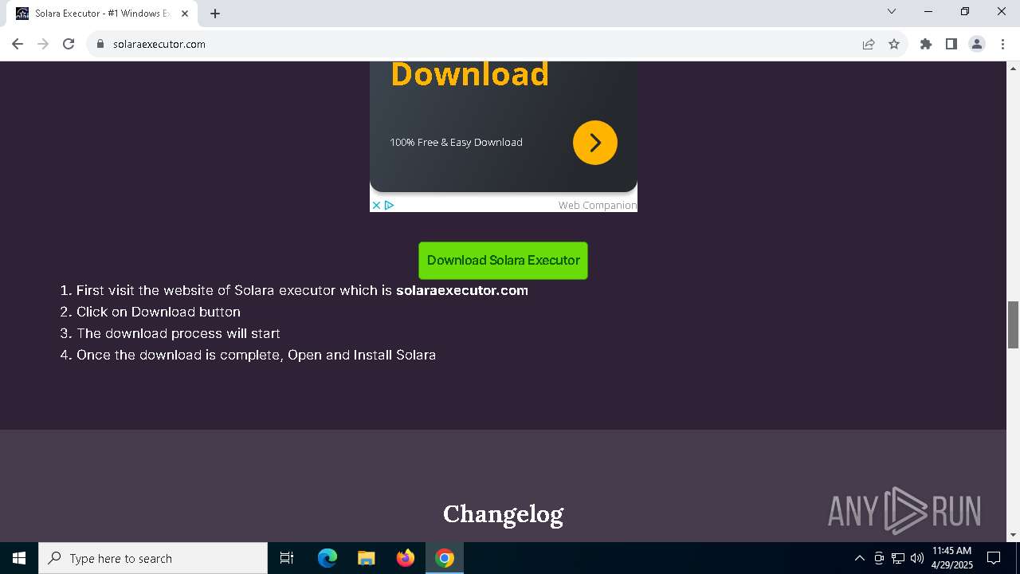Show hidden system tray icons
Viewport: 1020px width, 574px height.
[859, 558]
